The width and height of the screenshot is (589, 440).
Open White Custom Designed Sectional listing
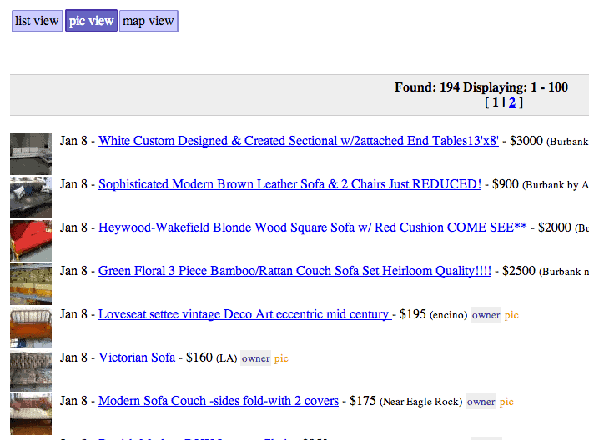coord(299,141)
